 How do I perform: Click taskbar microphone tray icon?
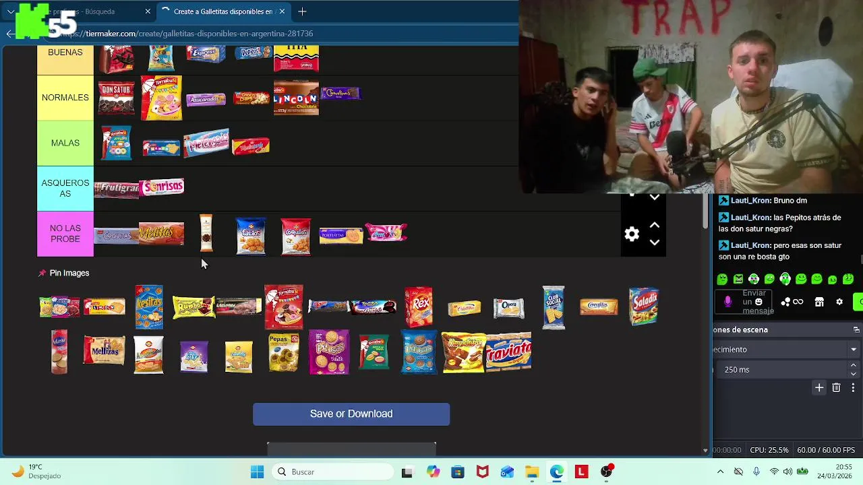coord(756,472)
